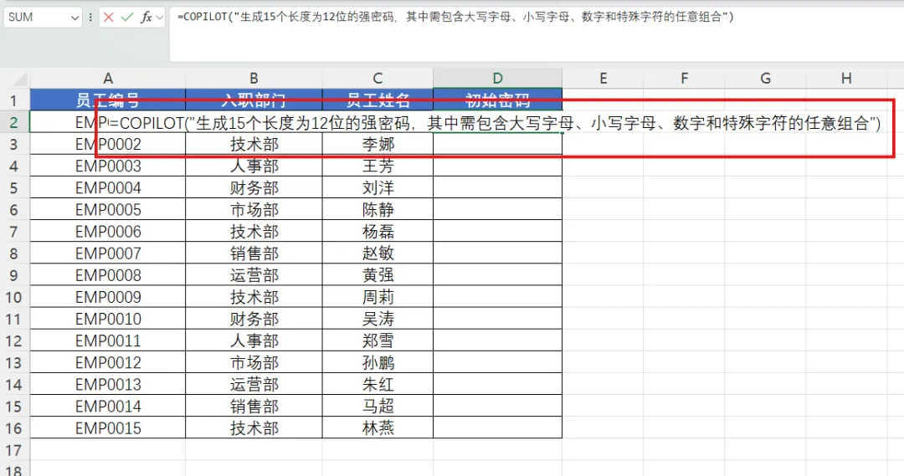Select row 2 header
Viewport: 904px width, 476px height.
14,122
